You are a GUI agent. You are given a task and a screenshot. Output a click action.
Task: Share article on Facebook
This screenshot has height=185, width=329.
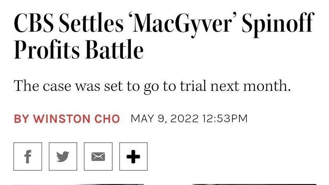point(28,157)
